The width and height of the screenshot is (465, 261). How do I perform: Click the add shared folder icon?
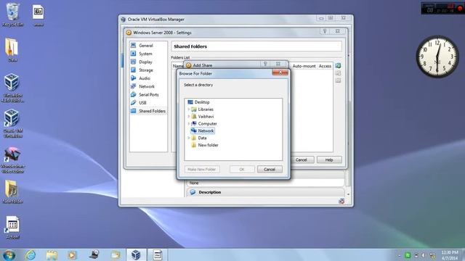coord(338,66)
